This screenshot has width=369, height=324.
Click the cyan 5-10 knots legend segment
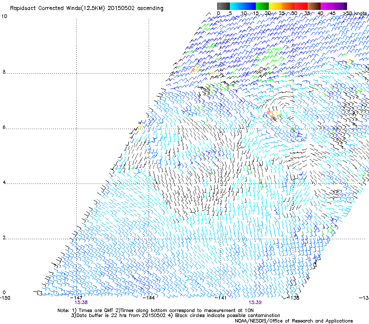click(236, 6)
